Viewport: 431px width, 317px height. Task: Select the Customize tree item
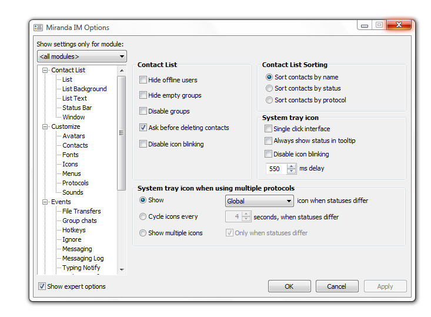(x=66, y=126)
